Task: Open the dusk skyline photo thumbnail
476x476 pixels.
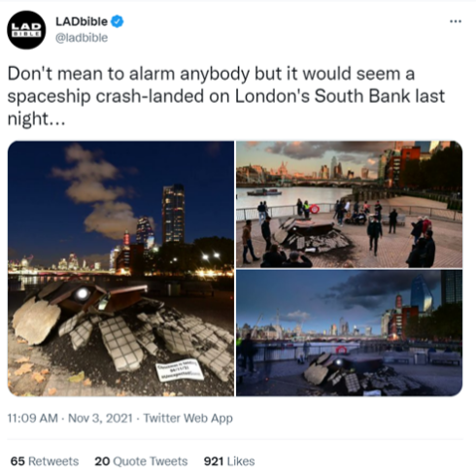Action: 350,333
